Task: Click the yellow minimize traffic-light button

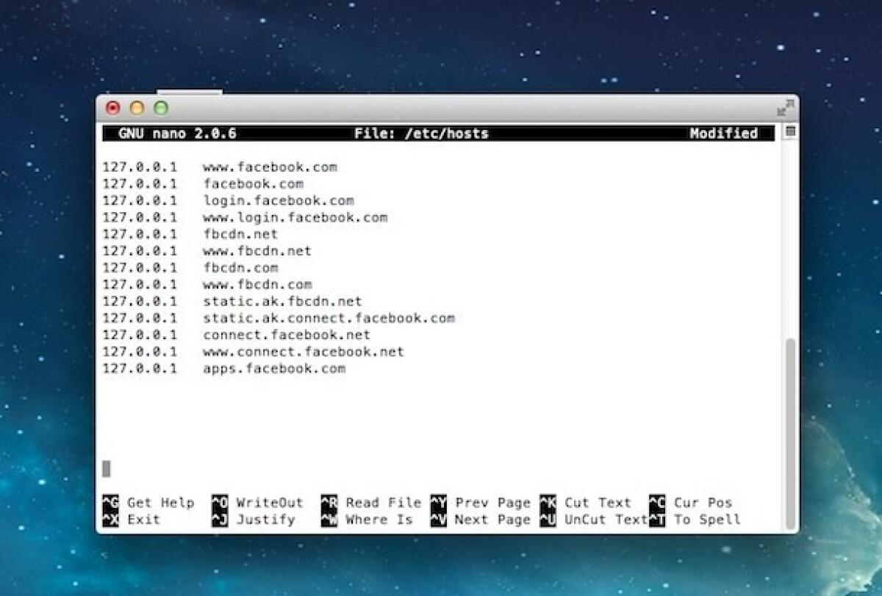Action: pyautogui.click(x=137, y=108)
